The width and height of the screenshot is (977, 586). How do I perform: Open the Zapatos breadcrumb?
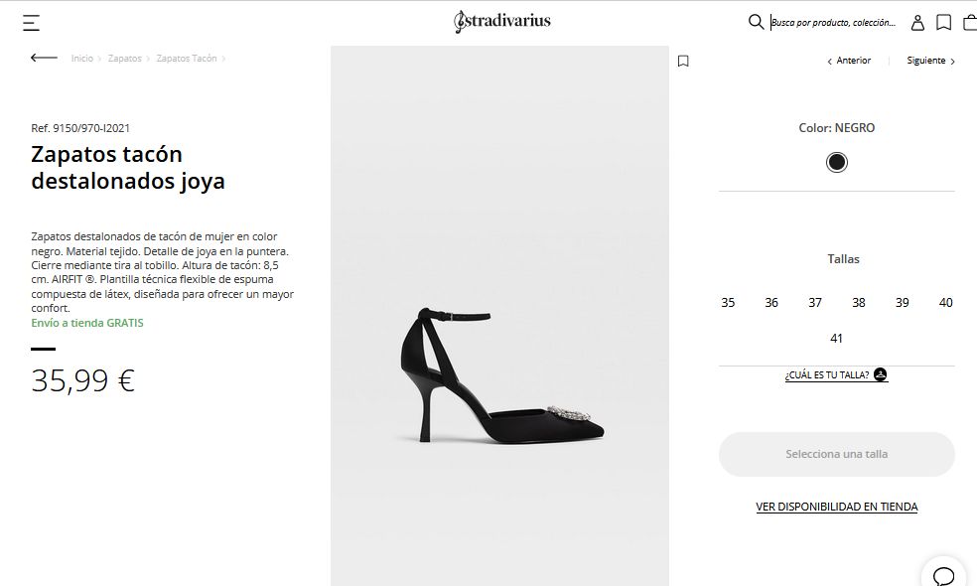tap(125, 59)
